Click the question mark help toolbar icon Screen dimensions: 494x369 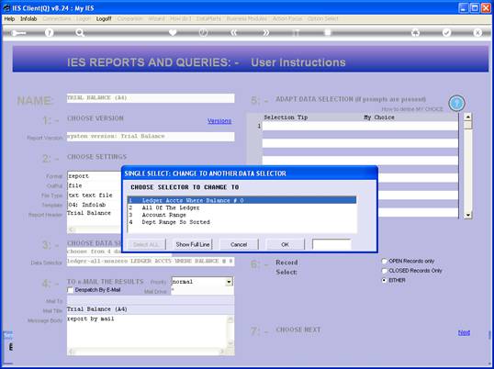click(x=50, y=32)
